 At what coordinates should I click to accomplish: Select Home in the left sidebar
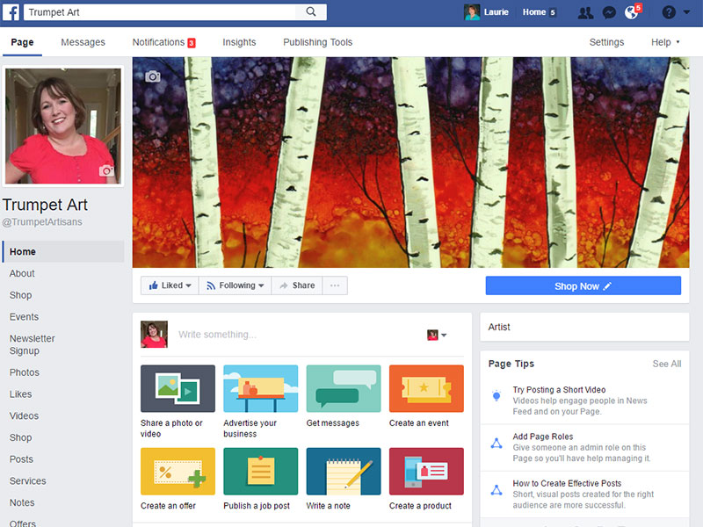pos(62,252)
